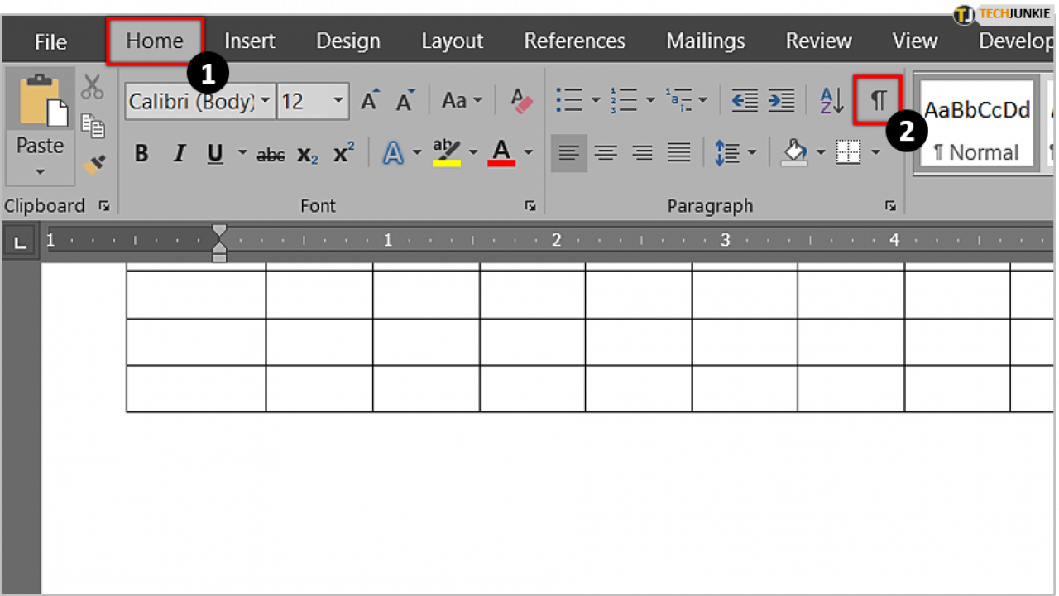The height and width of the screenshot is (596, 1059).
Task: Expand the bullets list dropdown
Action: (596, 100)
